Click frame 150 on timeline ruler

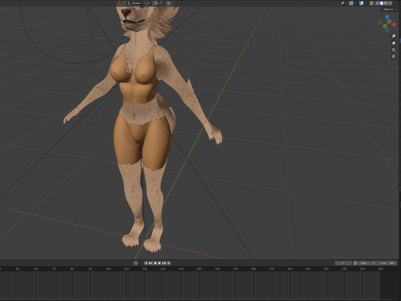(x=199, y=268)
